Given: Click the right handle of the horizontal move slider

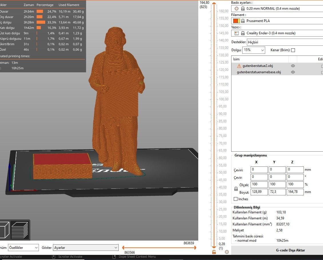Looking at the screenshot, I should tap(195, 248).
